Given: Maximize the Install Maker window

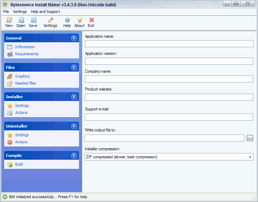Looking at the screenshot, I should tap(236, 3).
